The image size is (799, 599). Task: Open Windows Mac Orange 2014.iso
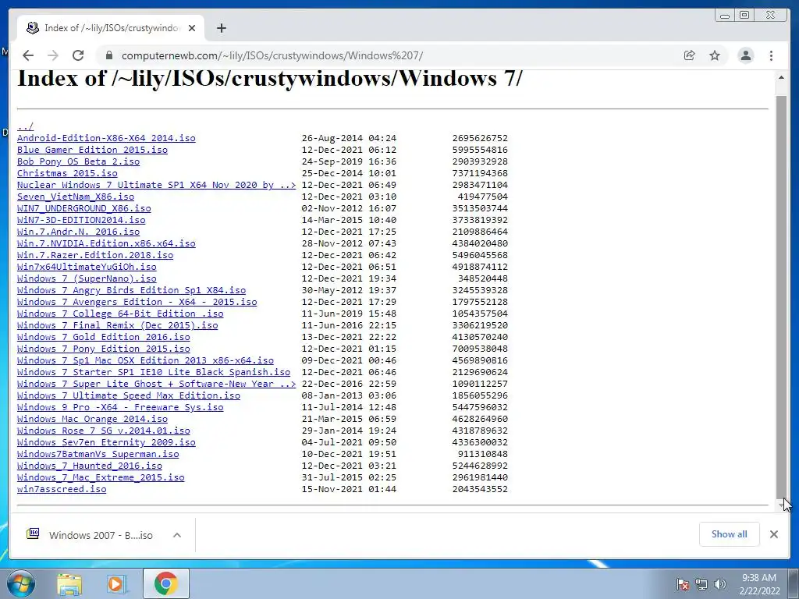coord(92,419)
